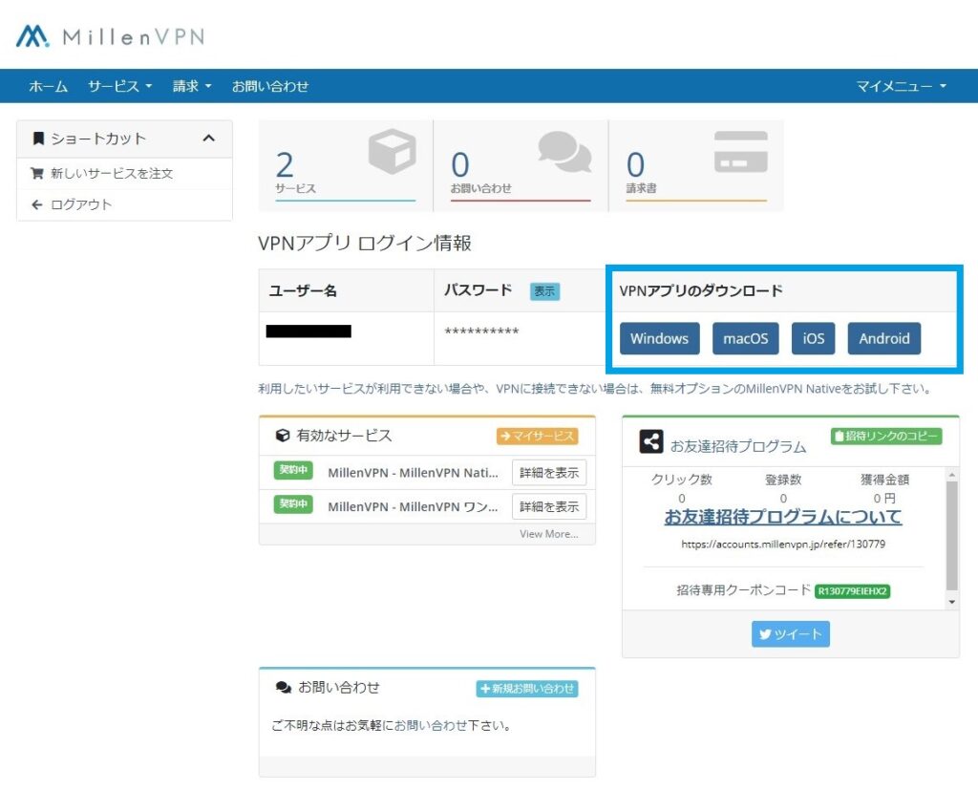The height and width of the screenshot is (791, 978).
Task: Download the macOS VPN app
Action: (745, 338)
